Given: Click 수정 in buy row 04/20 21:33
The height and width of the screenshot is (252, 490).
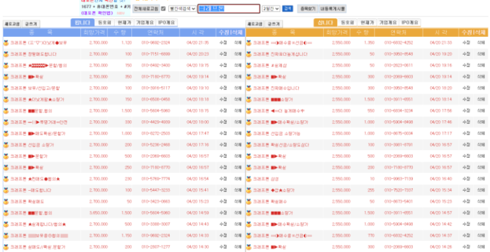Looking at the screenshot, I should [x=466, y=43].
